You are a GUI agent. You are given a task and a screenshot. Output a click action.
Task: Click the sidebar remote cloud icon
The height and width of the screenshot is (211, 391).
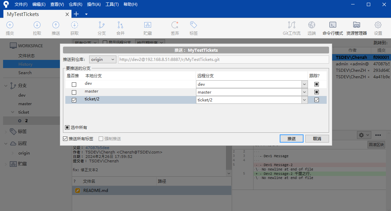pyautogui.click(x=13, y=143)
